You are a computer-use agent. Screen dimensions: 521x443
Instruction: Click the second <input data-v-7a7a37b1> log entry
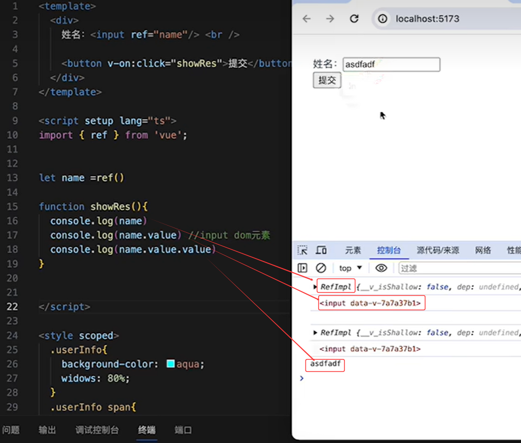[370, 349]
